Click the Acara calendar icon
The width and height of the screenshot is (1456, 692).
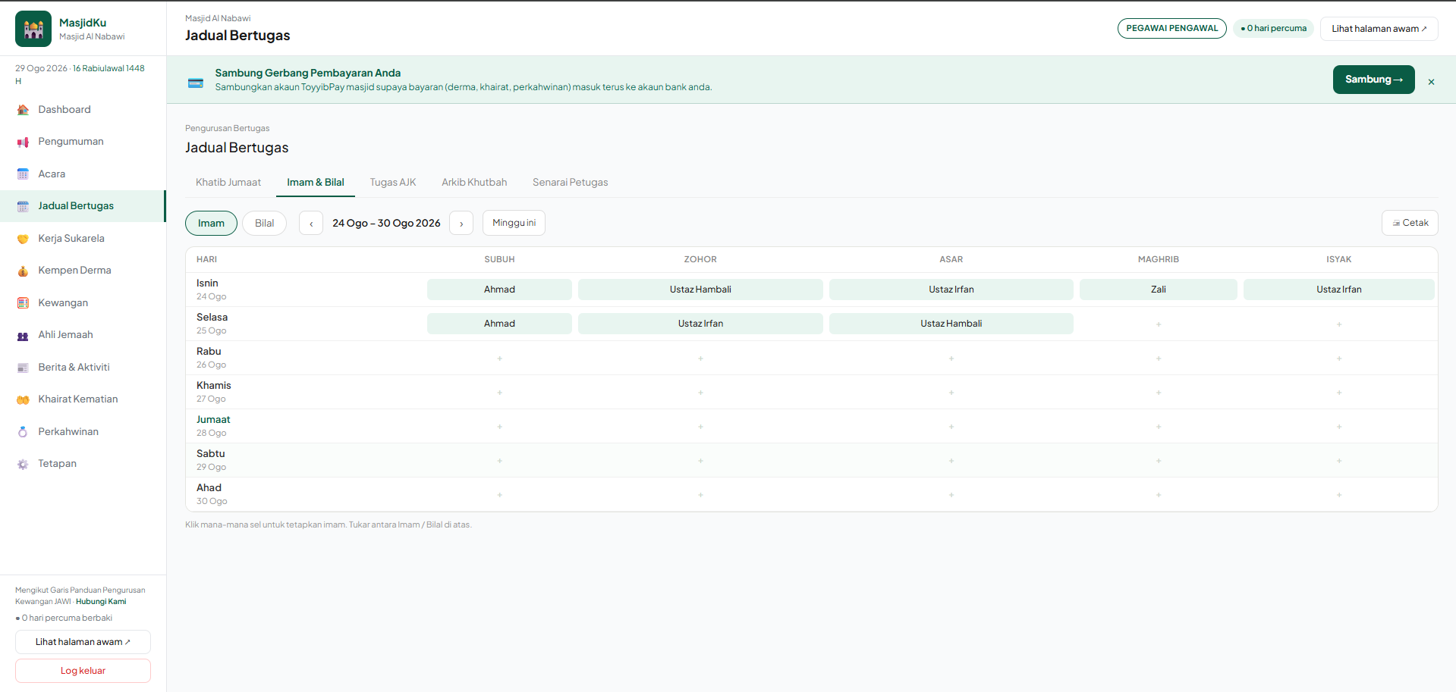23,174
